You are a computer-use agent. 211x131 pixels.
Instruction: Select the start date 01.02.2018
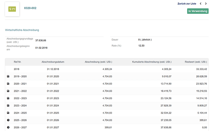(41, 48)
